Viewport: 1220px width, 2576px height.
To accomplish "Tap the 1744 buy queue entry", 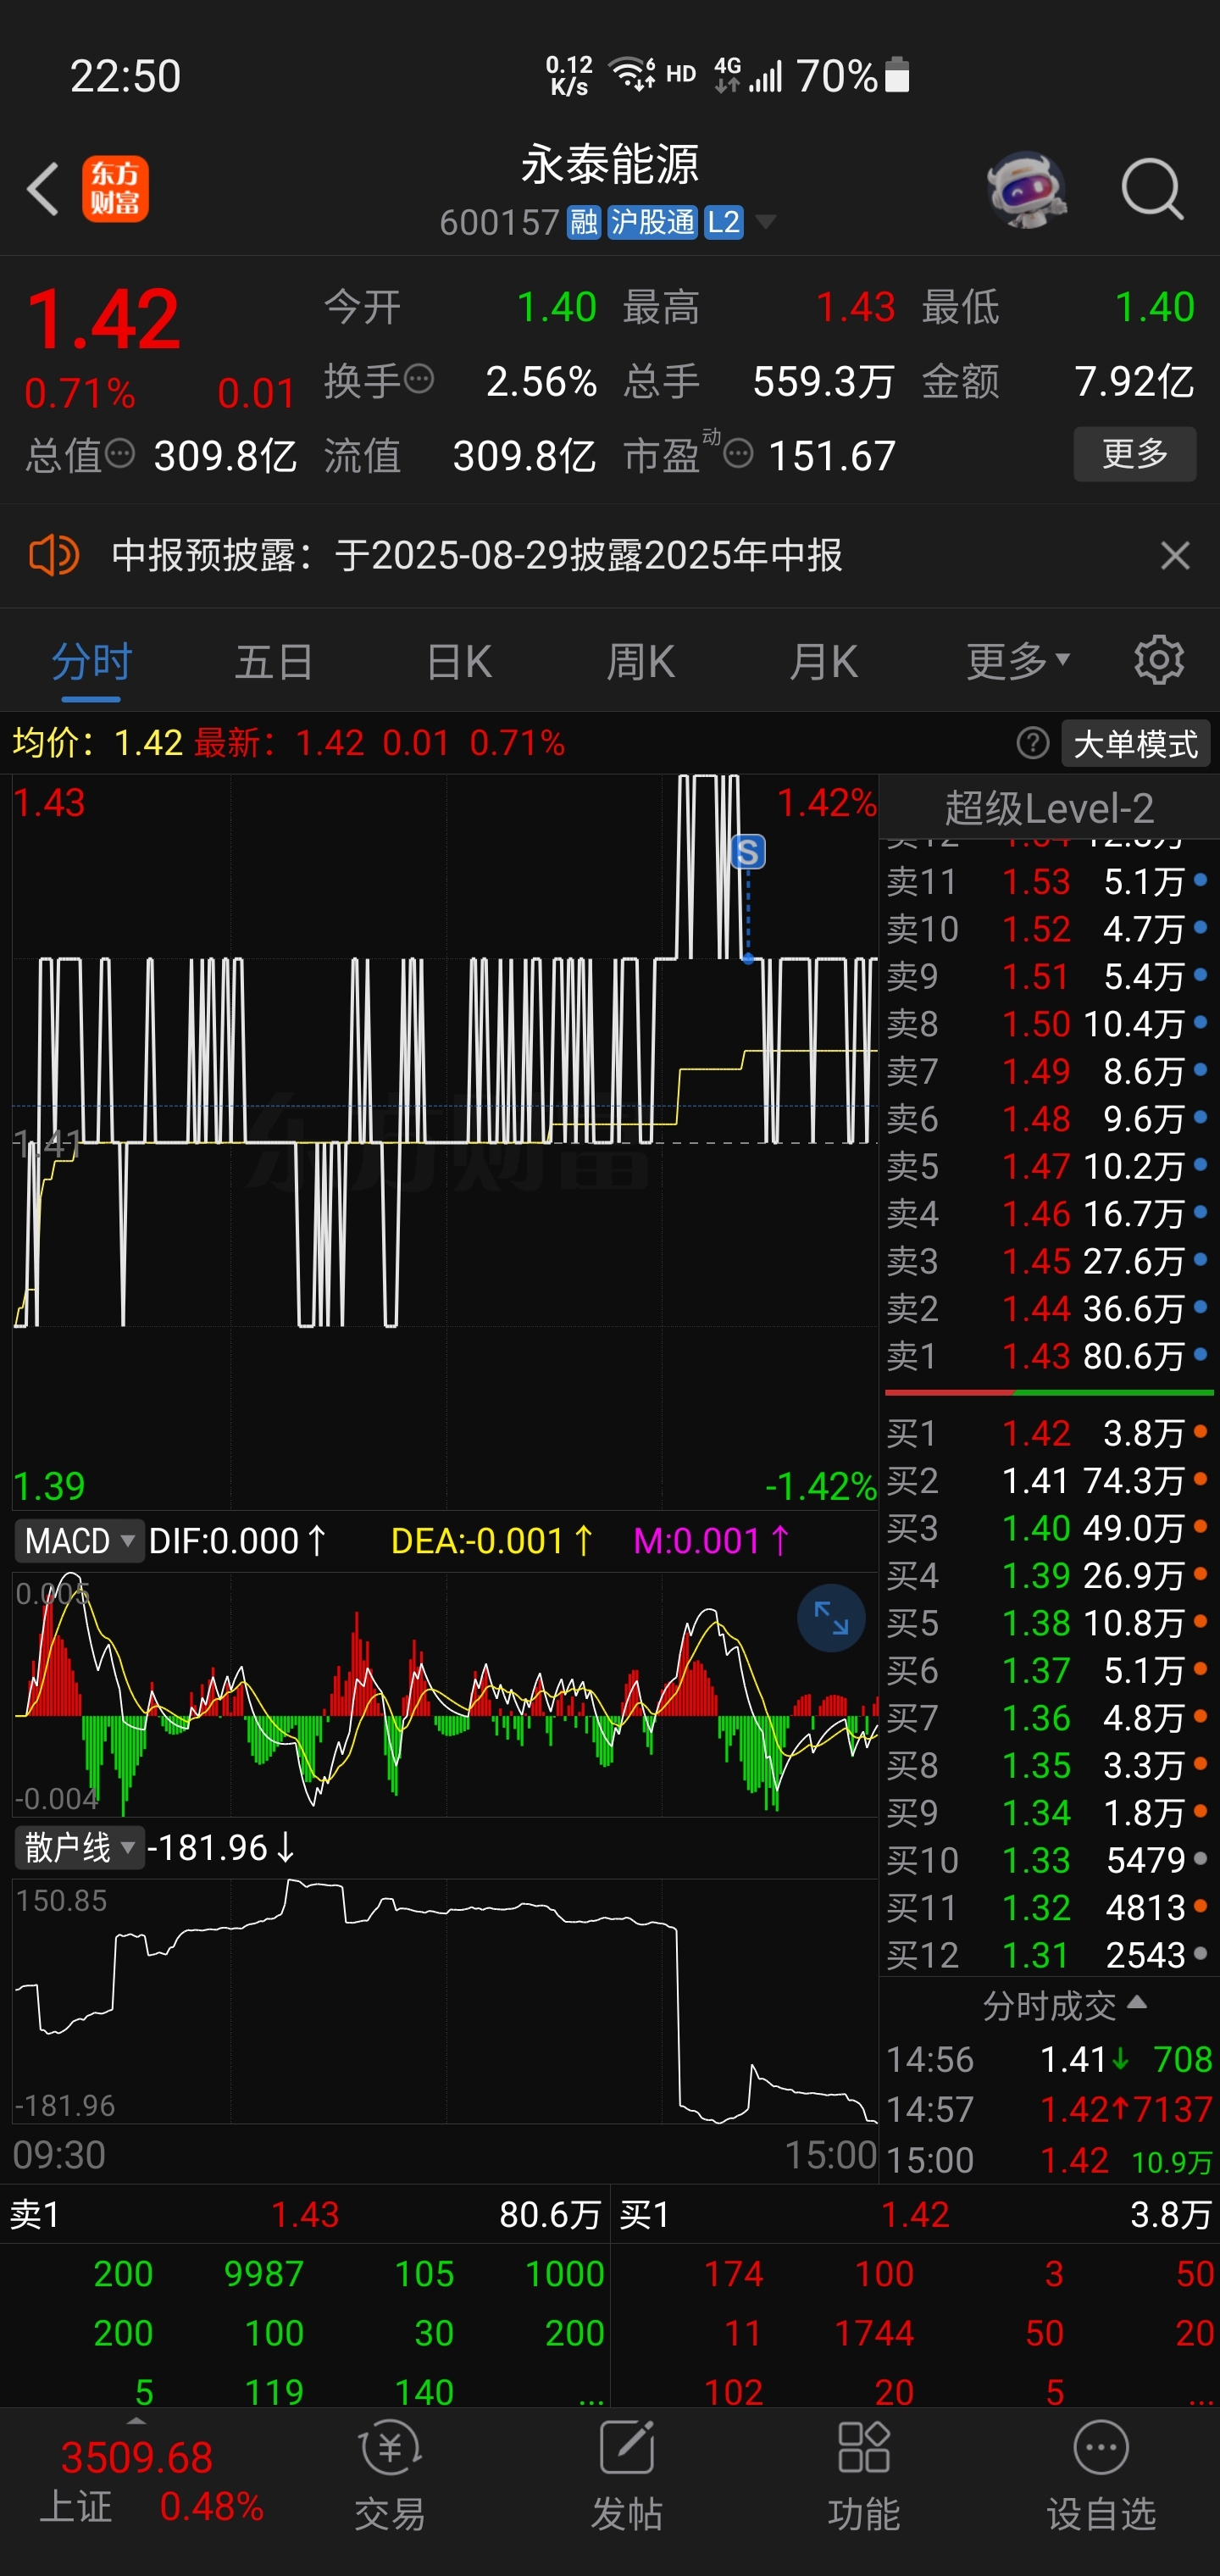I will pyautogui.click(x=874, y=2333).
